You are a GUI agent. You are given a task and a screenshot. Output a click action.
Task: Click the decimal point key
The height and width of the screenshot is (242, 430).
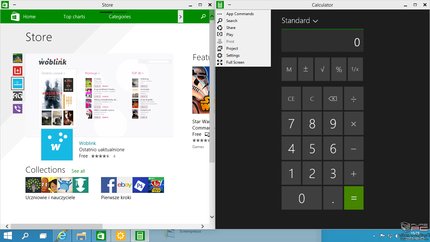click(x=333, y=198)
